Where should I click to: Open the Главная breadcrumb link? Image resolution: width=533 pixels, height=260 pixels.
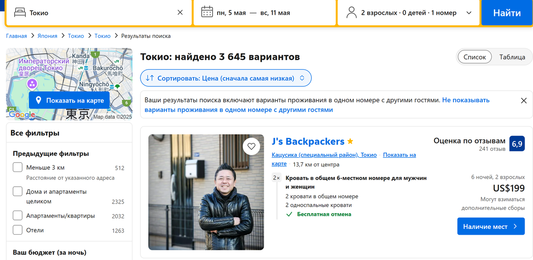[16, 36]
